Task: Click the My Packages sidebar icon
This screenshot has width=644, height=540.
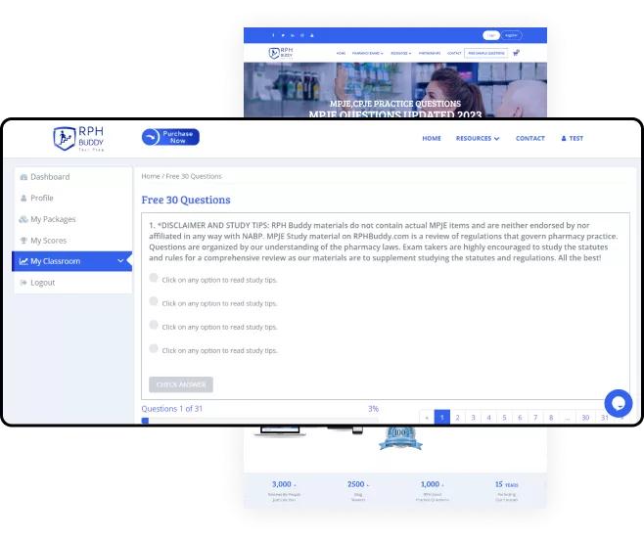Action: (x=23, y=219)
